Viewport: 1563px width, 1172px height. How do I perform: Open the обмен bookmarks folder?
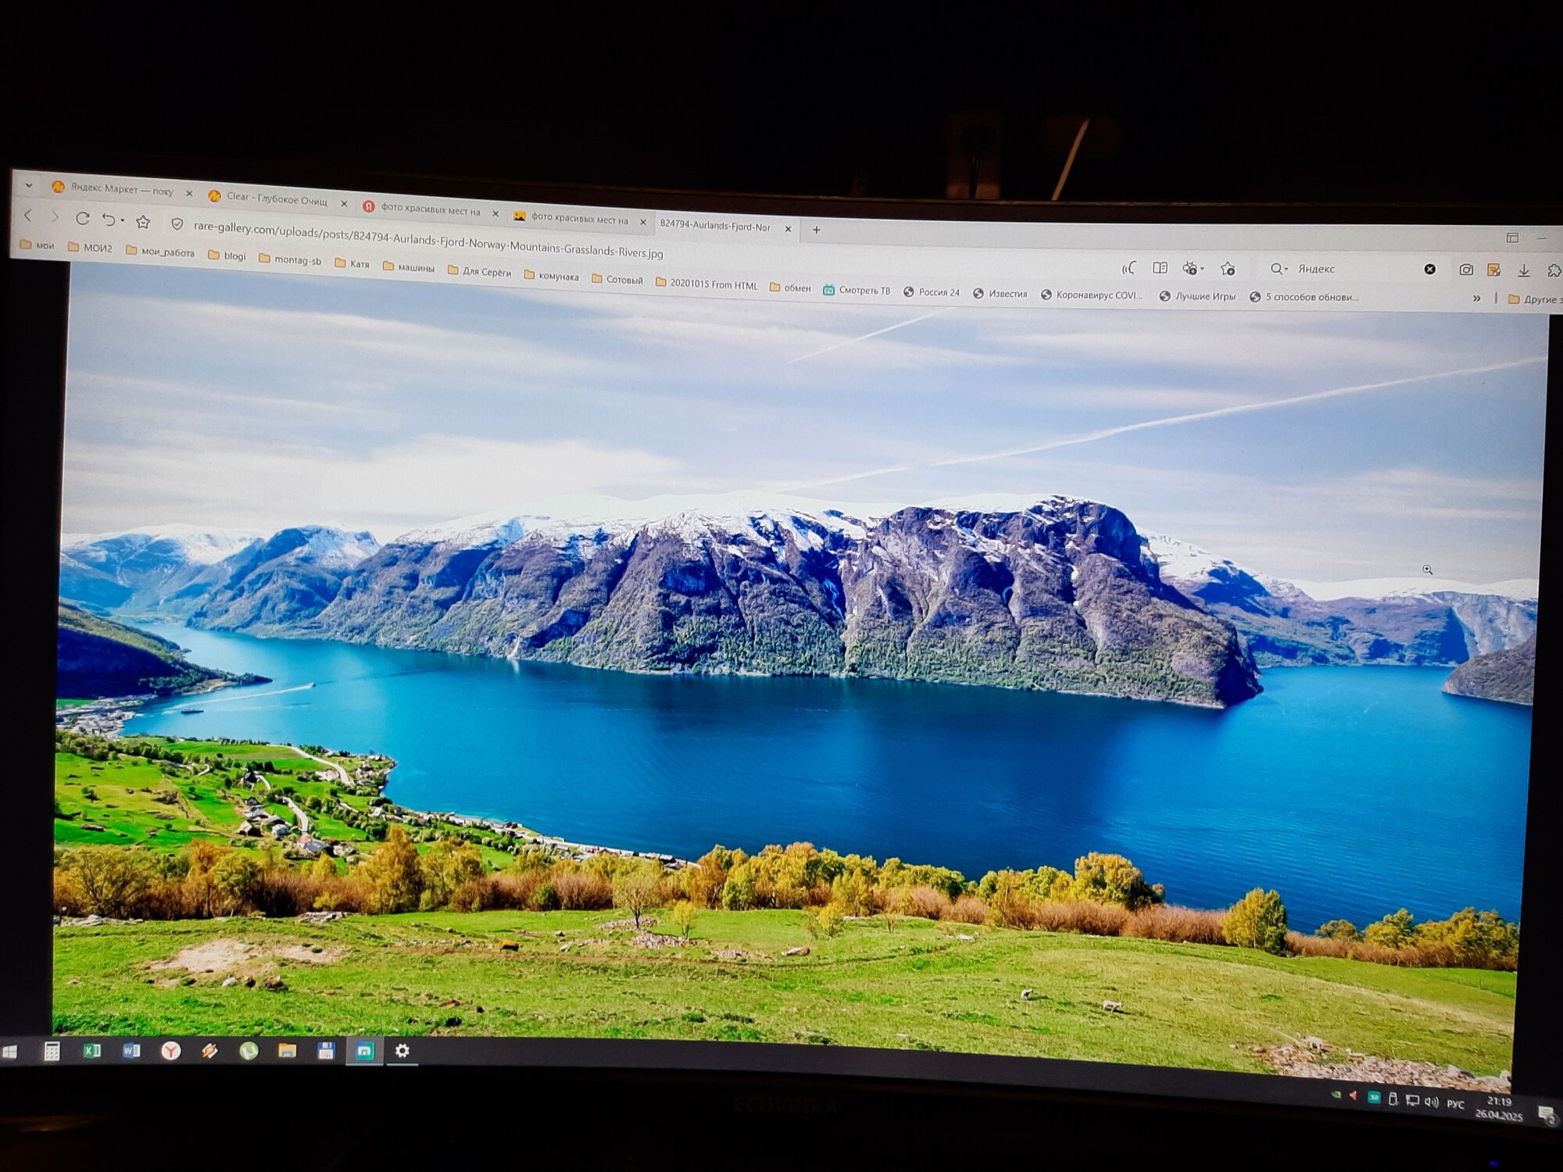tap(790, 288)
